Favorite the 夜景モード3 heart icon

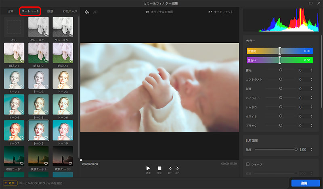(x=70, y=164)
